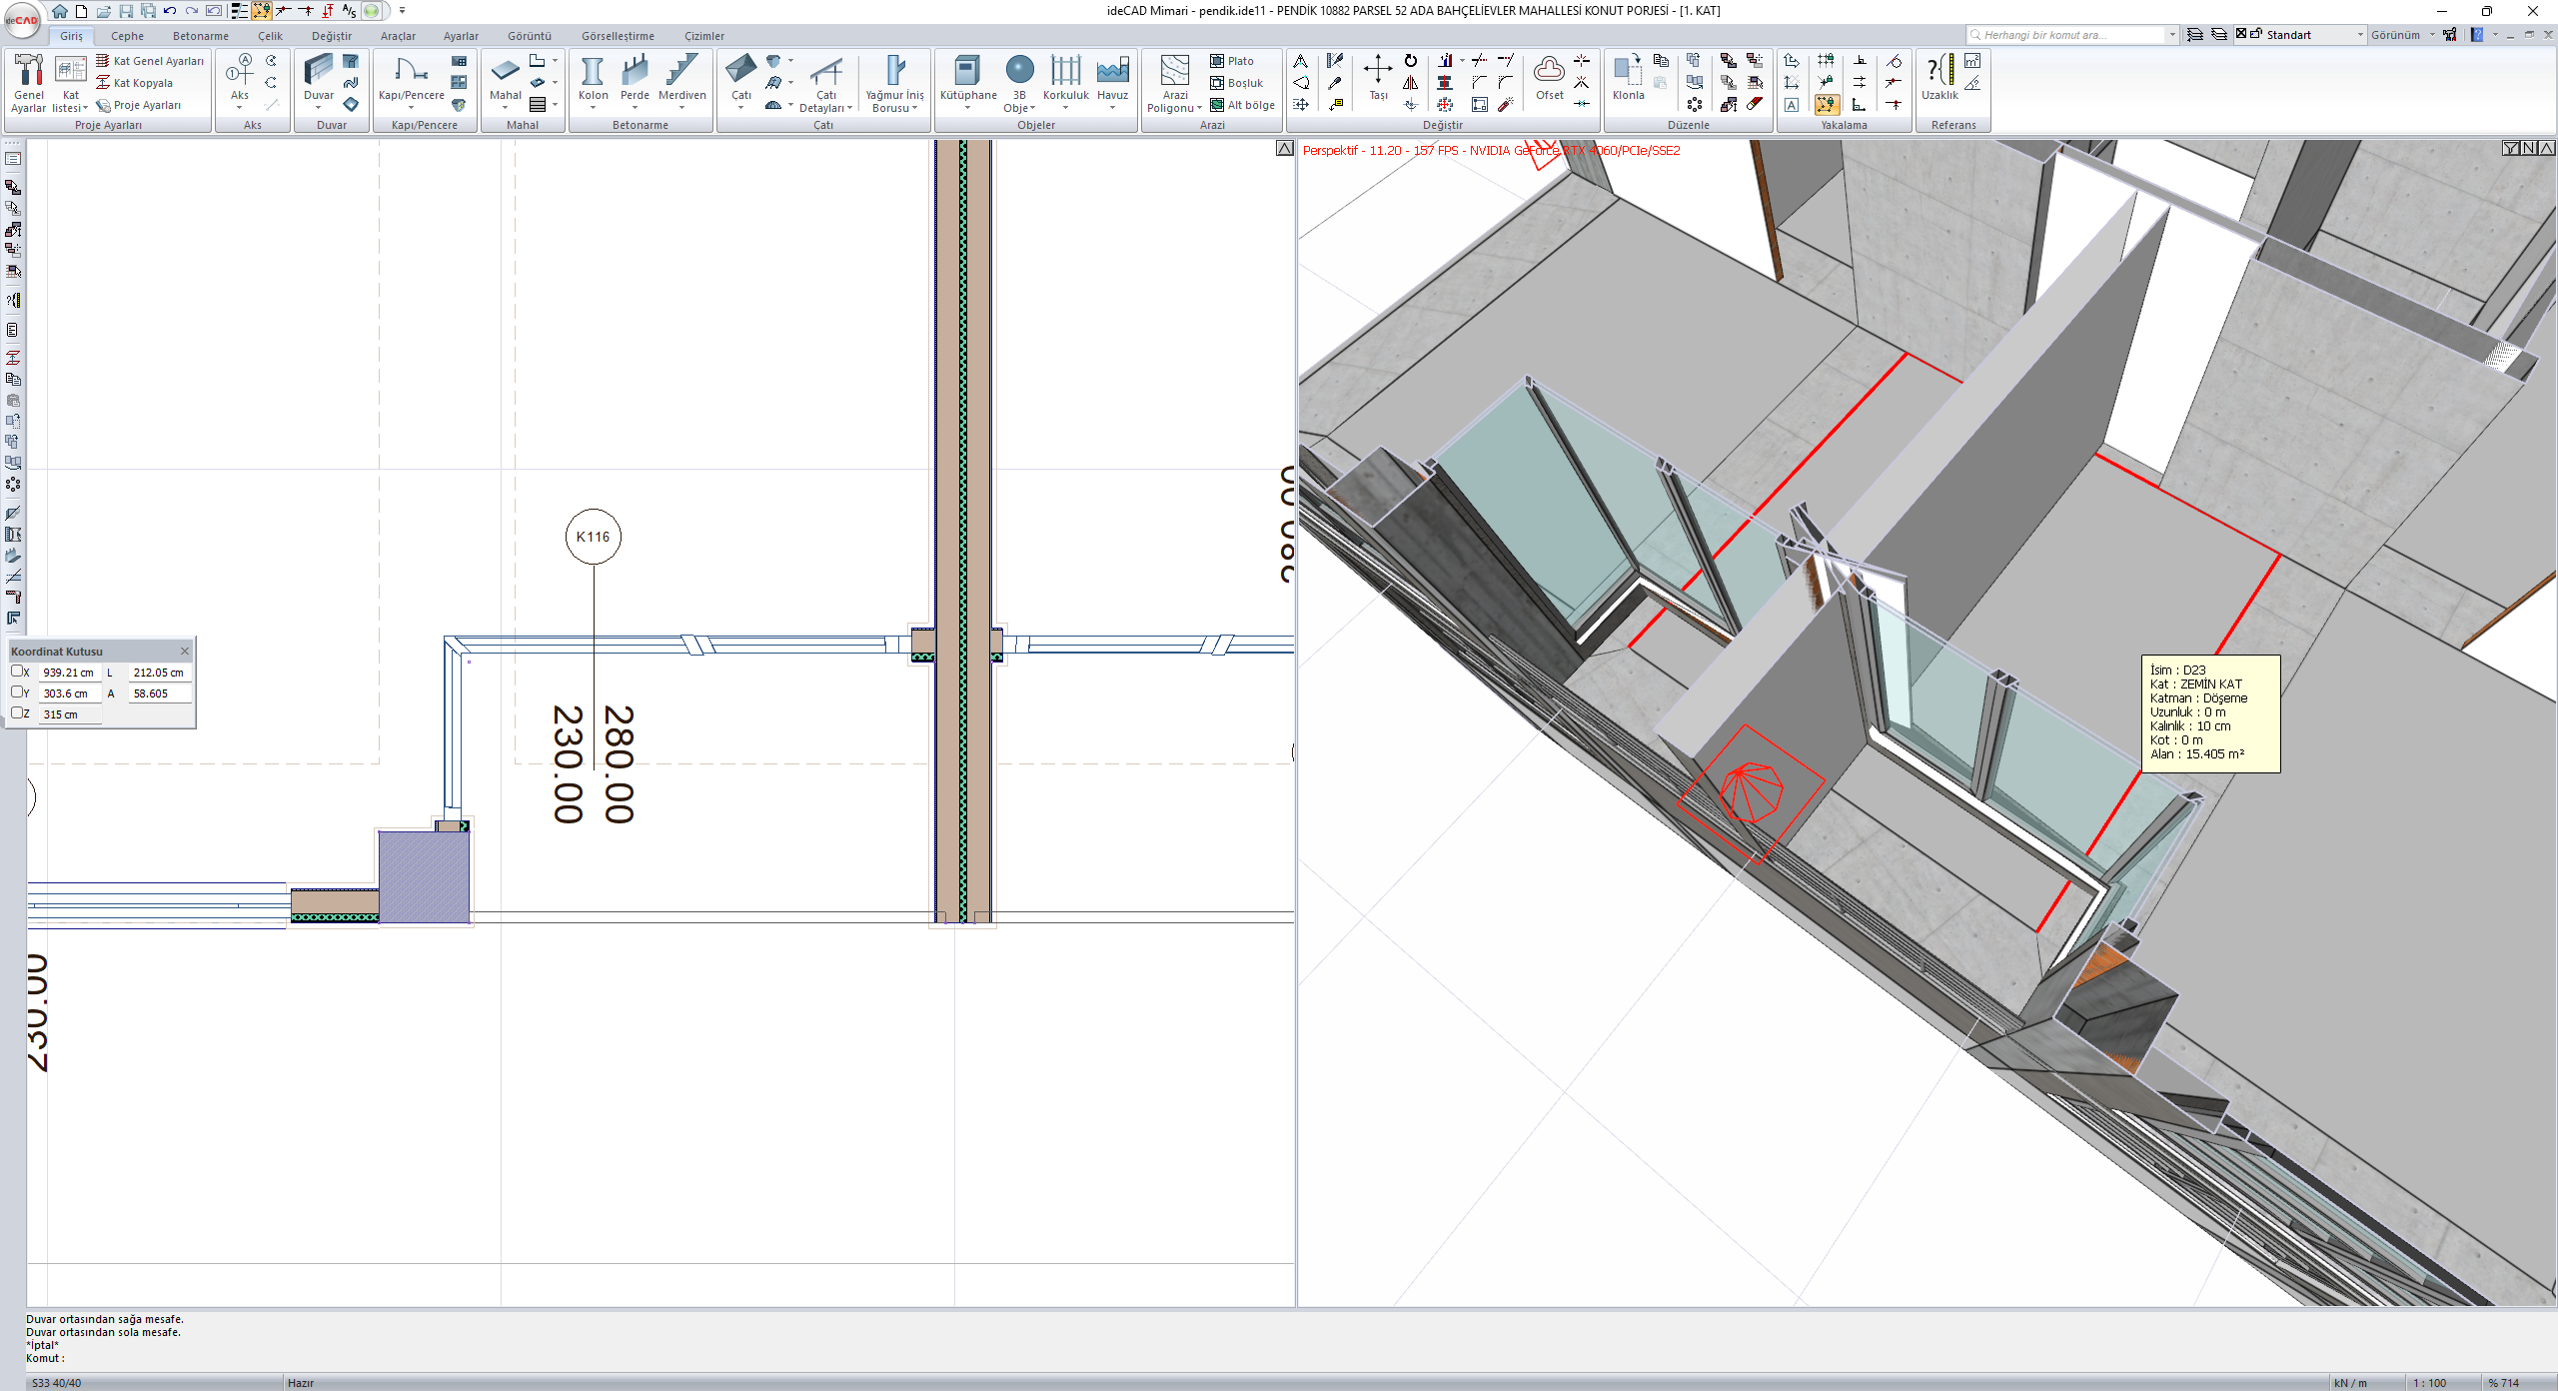This screenshot has width=2558, height=1391.
Task: Toggle the X coordinate lock checkbox
Action: (17, 672)
